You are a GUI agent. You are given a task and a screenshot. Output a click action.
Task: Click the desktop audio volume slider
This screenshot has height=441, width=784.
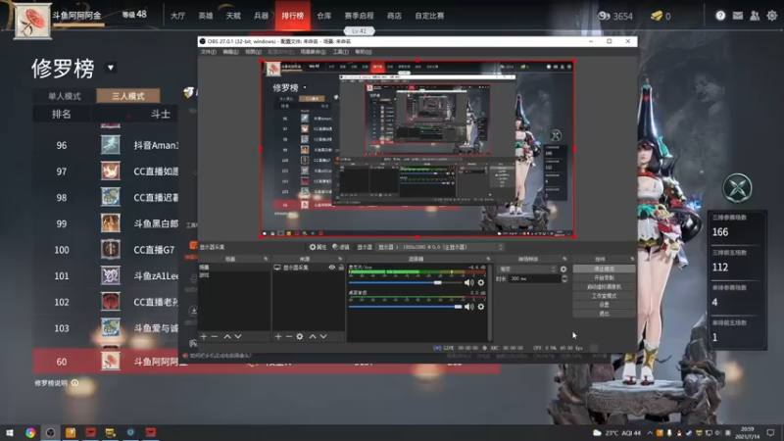tap(405, 307)
